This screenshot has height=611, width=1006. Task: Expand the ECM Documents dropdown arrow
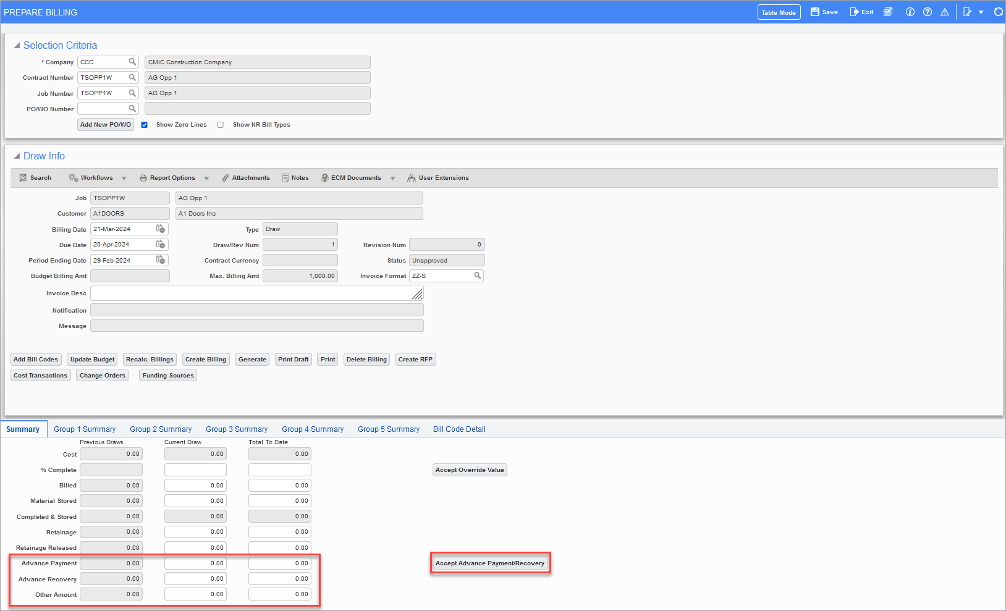coord(392,179)
